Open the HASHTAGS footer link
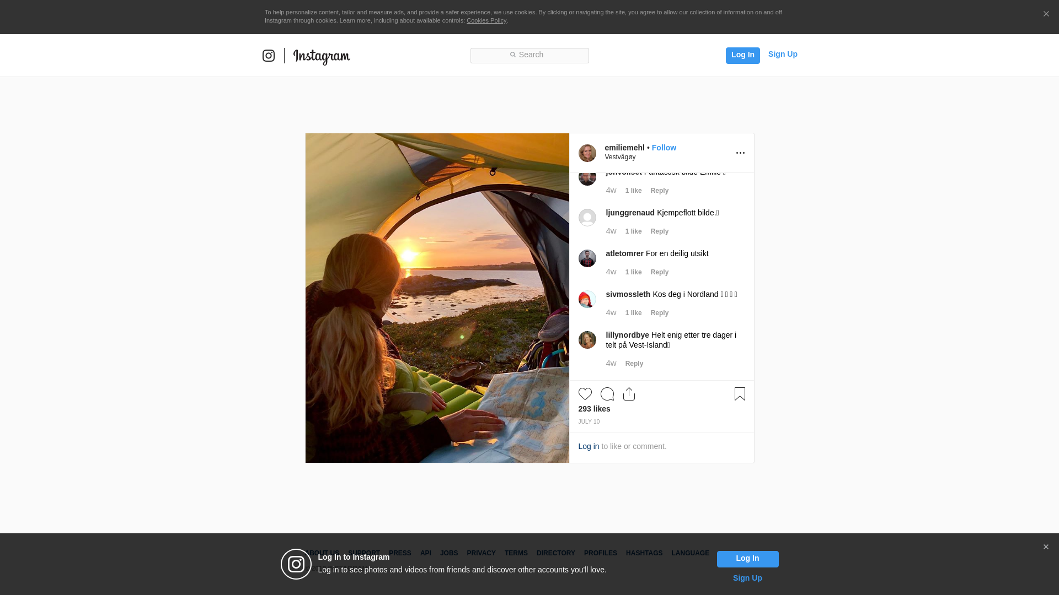 point(644,553)
